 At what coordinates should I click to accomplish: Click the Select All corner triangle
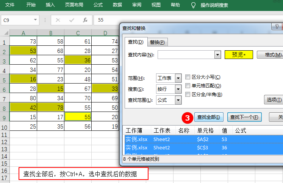click(6, 33)
